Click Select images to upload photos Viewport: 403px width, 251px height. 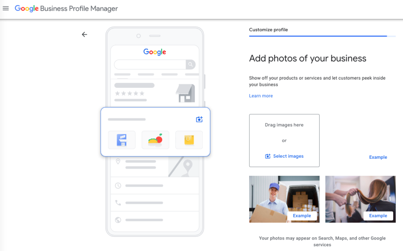(288, 156)
